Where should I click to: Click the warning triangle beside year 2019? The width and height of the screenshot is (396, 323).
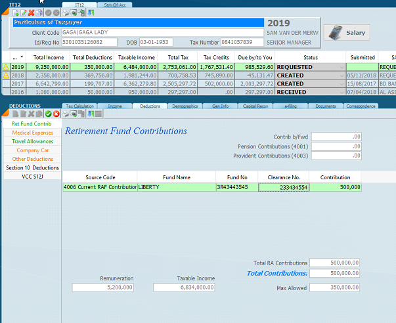coord(6,67)
